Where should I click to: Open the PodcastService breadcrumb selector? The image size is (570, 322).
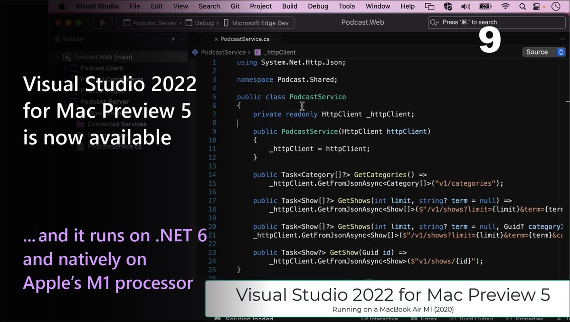pos(223,52)
